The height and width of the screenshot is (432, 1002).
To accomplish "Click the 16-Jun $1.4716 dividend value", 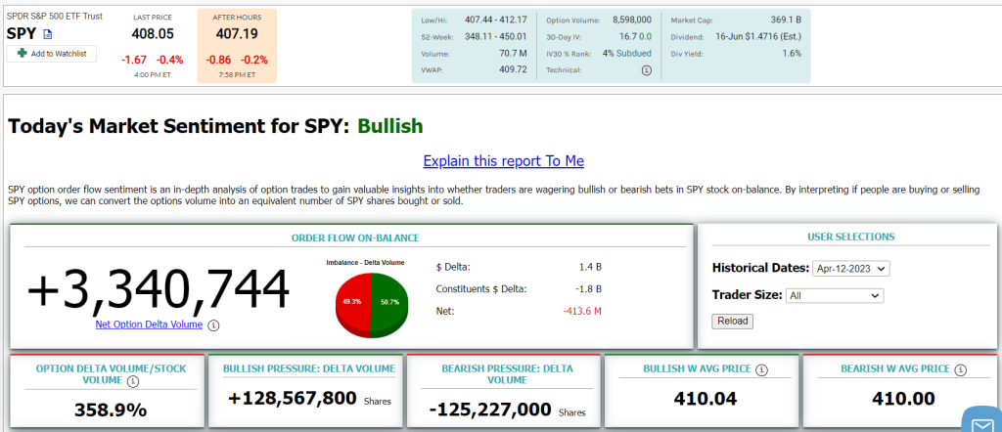I will click(758, 37).
